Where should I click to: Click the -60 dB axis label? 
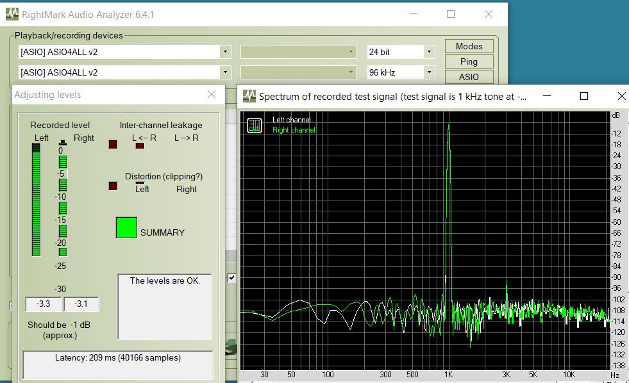tap(616, 222)
